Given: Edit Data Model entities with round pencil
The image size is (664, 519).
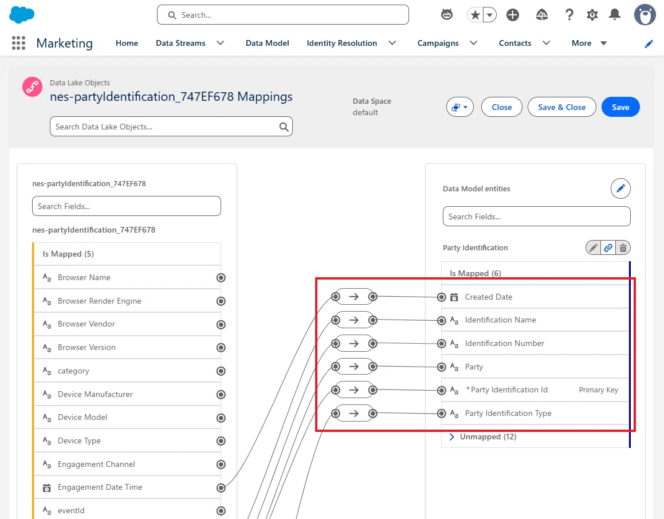Looking at the screenshot, I should 620,188.
